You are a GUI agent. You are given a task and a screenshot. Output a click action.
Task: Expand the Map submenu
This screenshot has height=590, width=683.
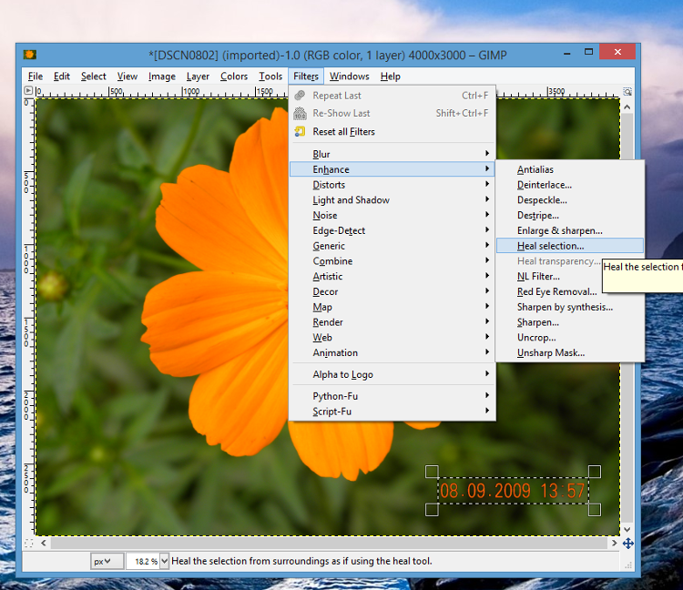click(x=392, y=307)
